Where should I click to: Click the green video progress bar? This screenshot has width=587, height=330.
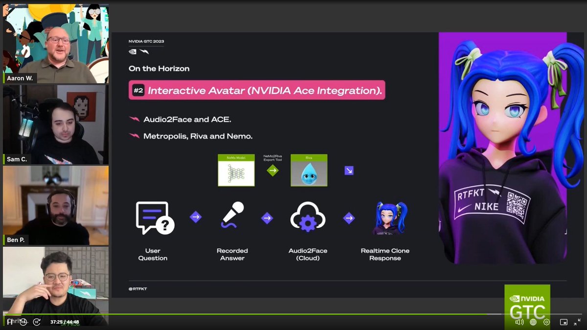[x=293, y=313]
